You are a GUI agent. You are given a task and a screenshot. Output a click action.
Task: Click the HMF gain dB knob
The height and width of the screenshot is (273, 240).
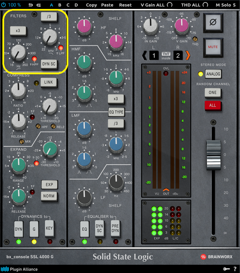click(84, 62)
